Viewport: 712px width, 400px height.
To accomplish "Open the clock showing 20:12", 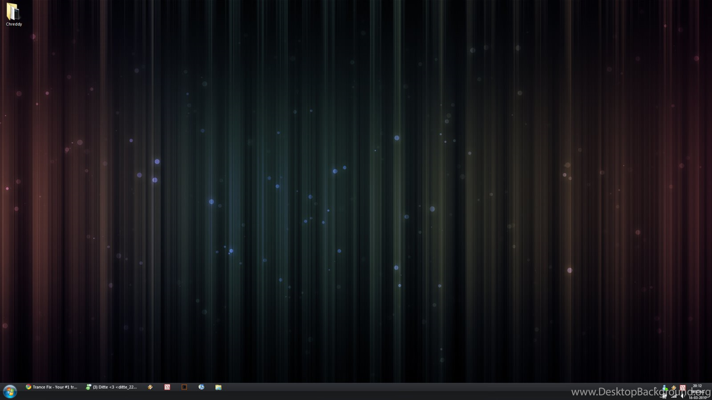I will tap(697, 386).
